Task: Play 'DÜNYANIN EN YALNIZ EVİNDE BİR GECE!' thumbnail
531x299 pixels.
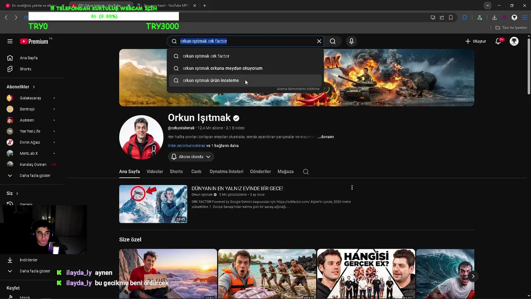Action: (153, 204)
